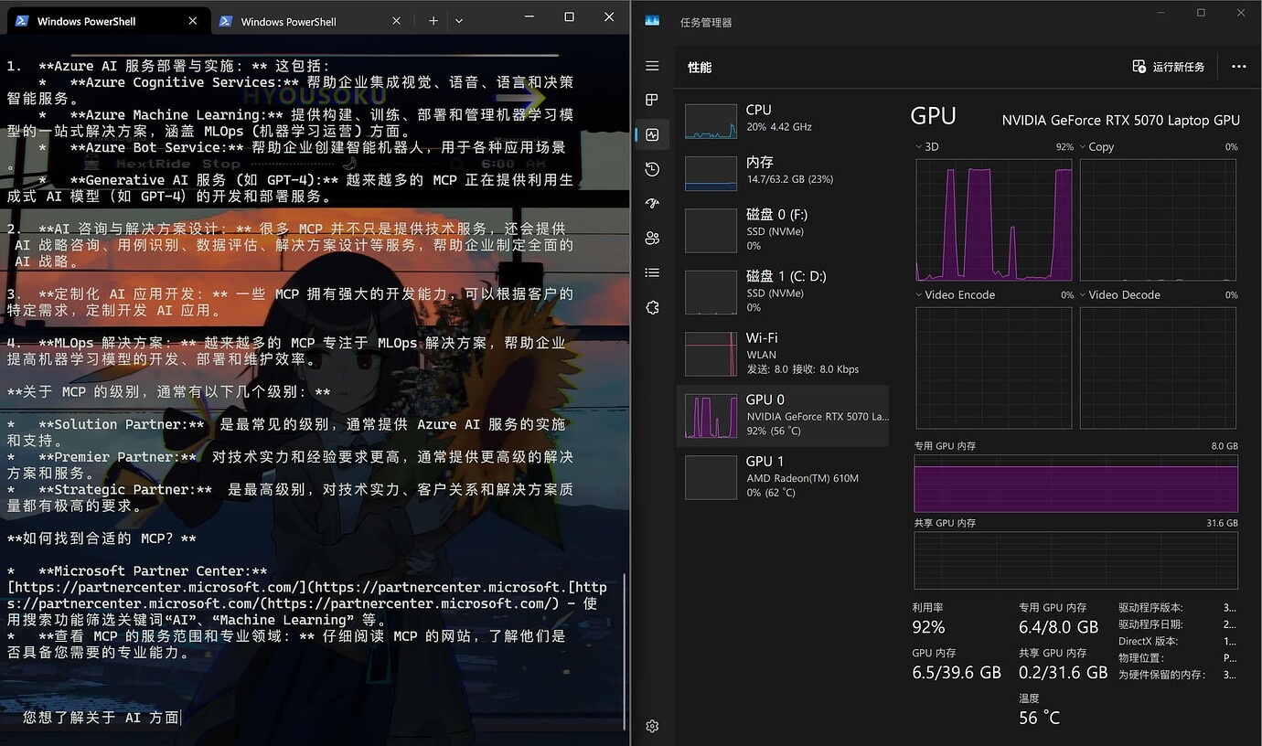
Task: Click the 驱动程序版本 driver version label
Action: pyautogui.click(x=1150, y=608)
